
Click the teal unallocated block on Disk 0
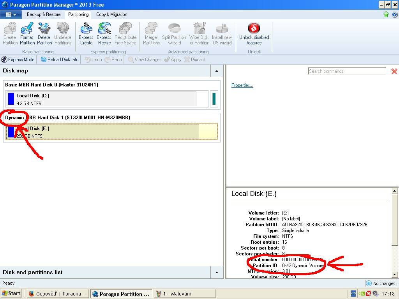214,99
